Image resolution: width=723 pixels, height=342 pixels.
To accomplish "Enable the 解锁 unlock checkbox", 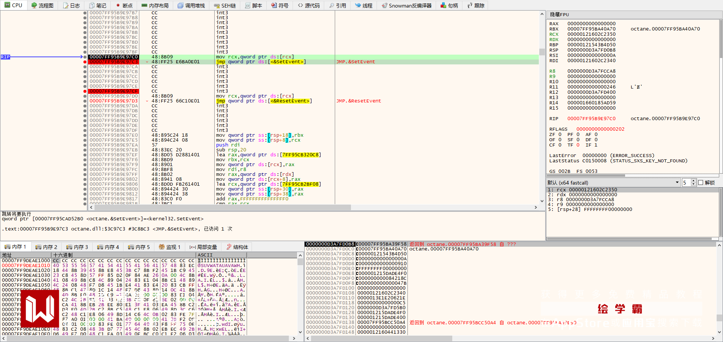I will 701,183.
